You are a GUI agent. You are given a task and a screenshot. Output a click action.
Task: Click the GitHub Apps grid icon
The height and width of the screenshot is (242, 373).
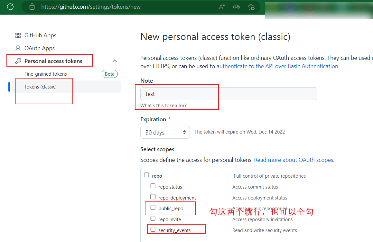click(18, 35)
